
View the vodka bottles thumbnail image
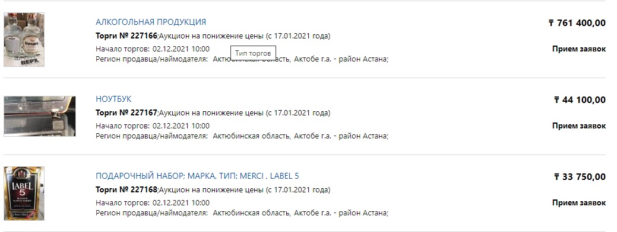coord(24,40)
